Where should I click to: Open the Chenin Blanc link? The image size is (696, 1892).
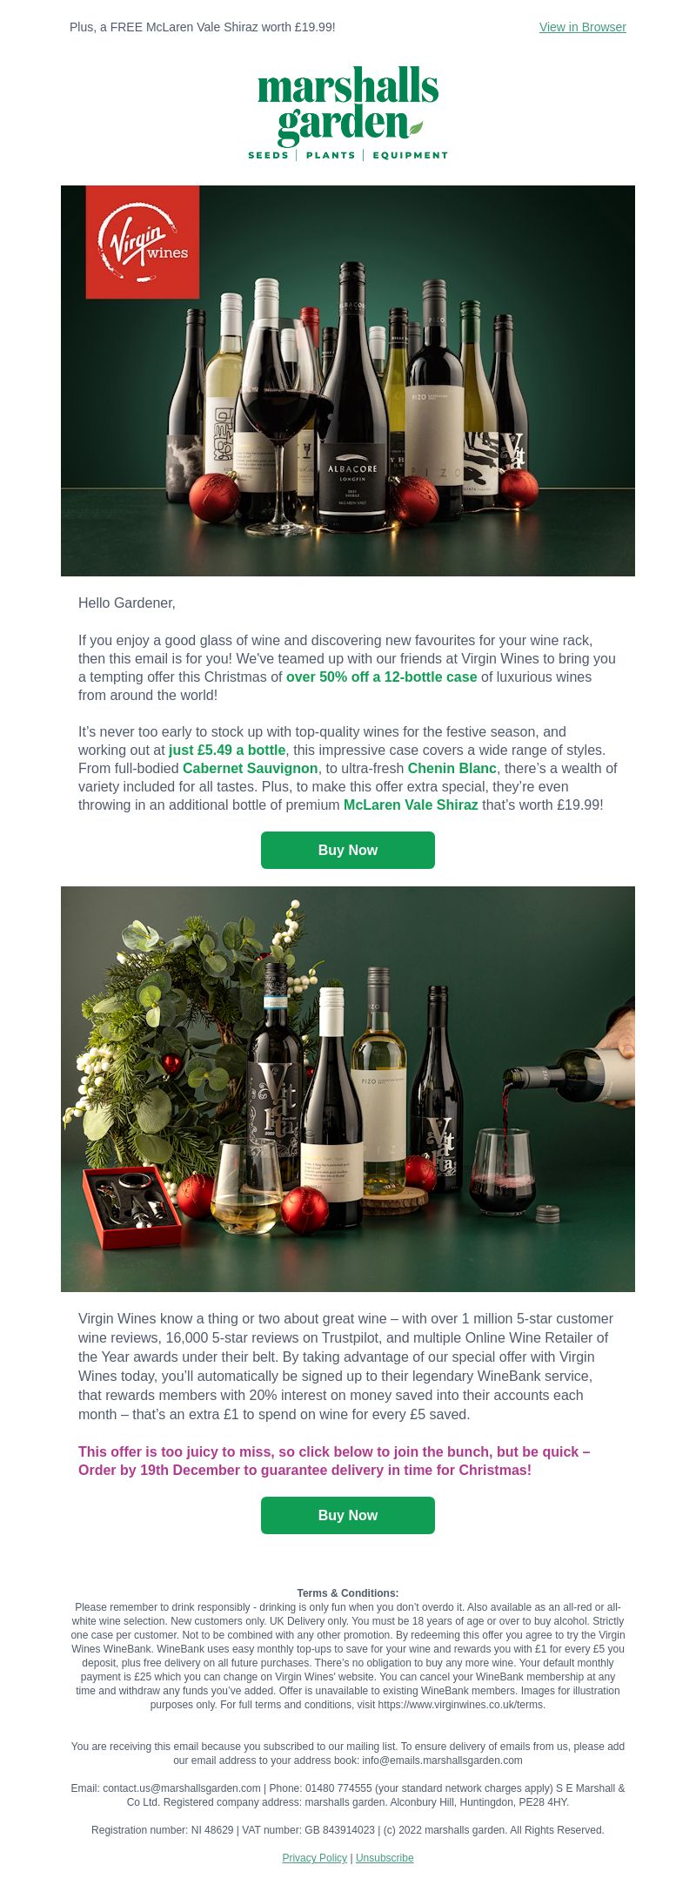(452, 768)
